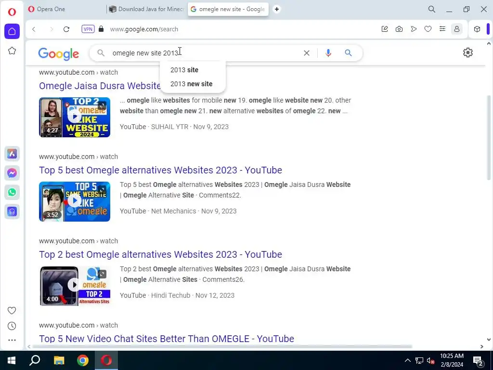Open the player arrow toolbar icon
493x370 pixels.
tap(414, 29)
